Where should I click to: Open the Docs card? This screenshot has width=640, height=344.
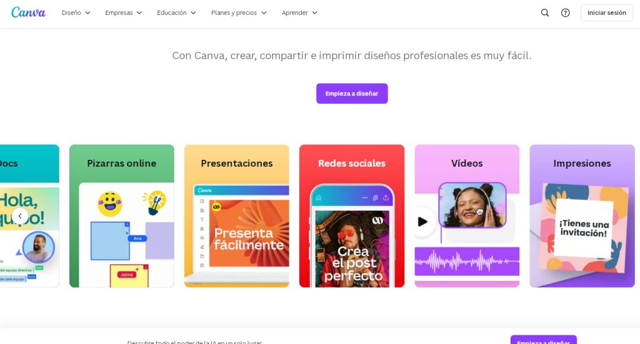tap(29, 215)
